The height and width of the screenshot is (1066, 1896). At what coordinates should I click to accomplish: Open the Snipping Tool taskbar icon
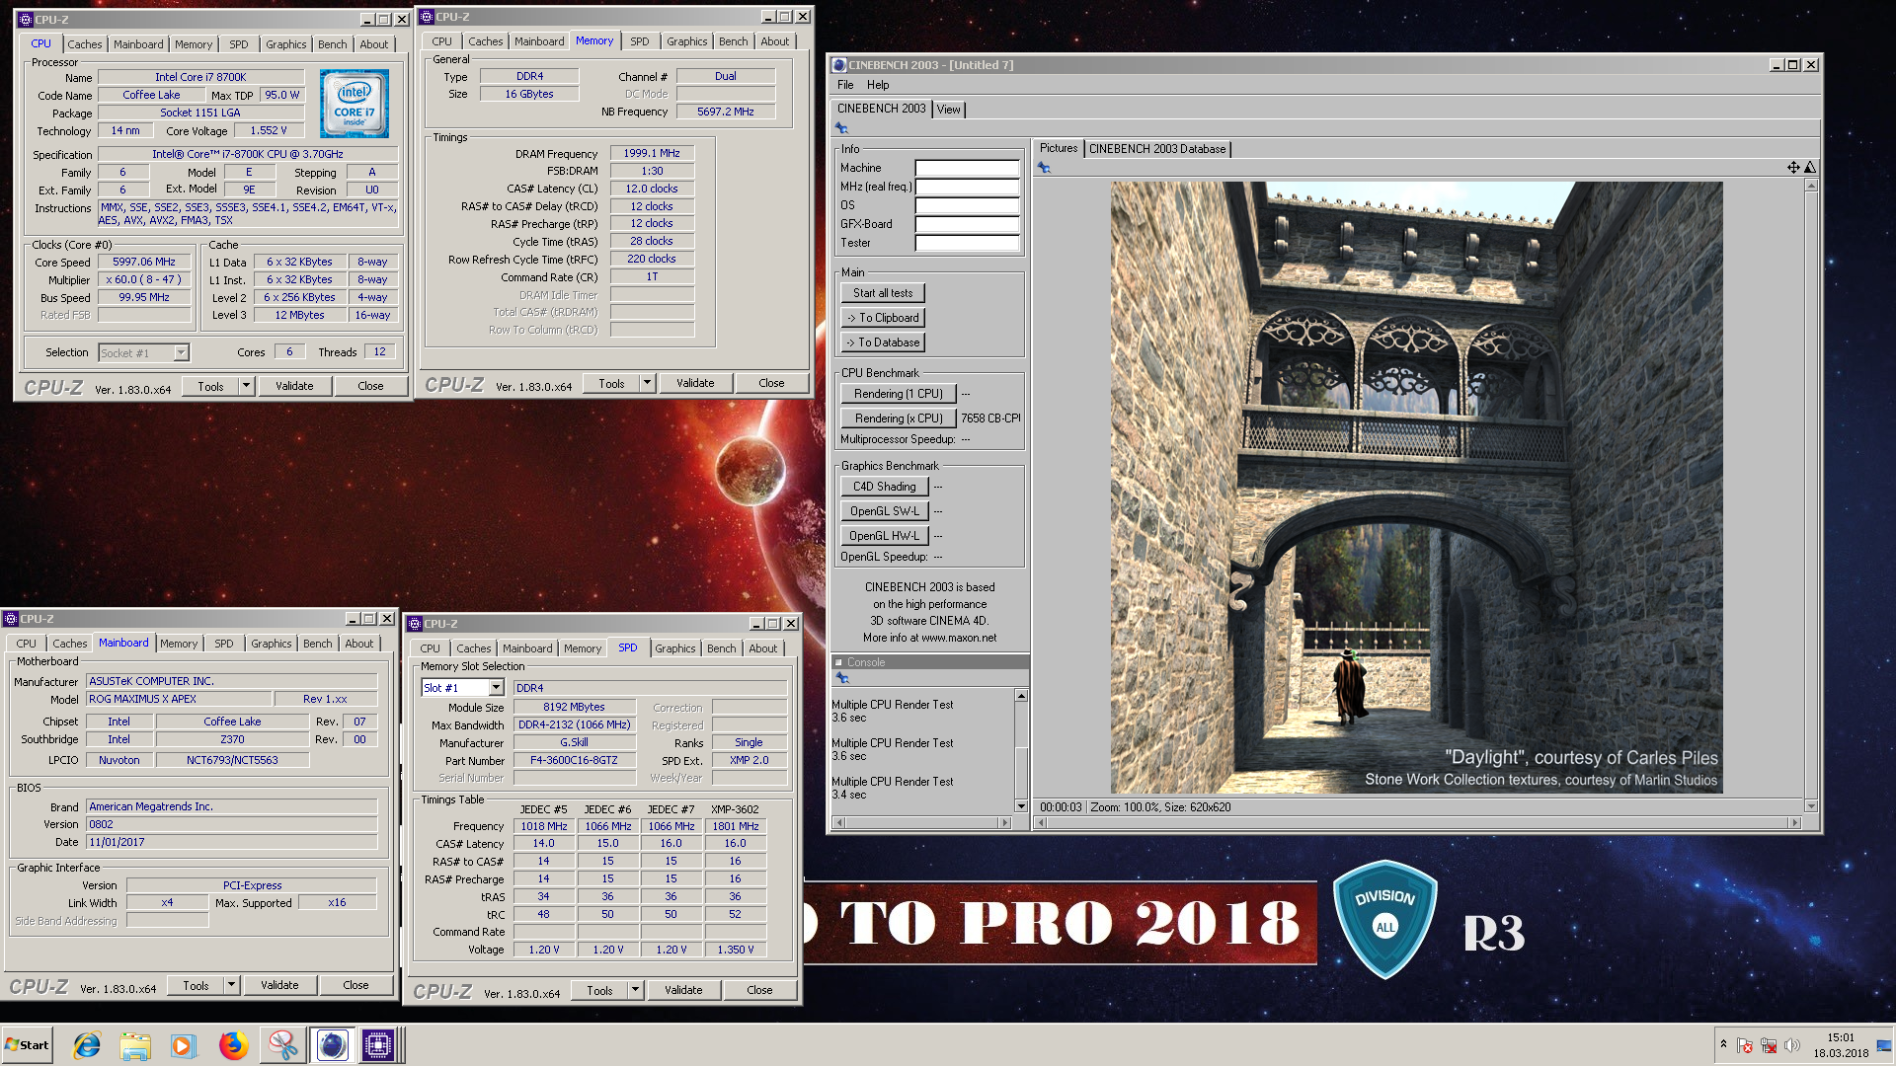pyautogui.click(x=282, y=1044)
